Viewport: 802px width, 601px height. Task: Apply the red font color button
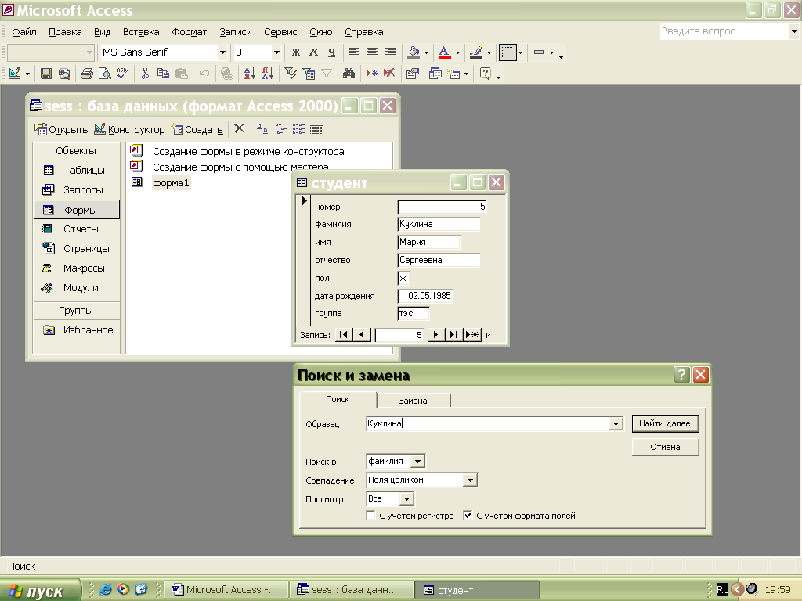click(444, 52)
